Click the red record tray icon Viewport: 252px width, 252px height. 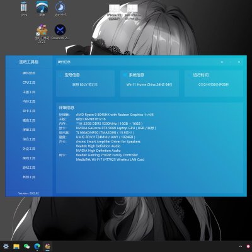(248, 246)
